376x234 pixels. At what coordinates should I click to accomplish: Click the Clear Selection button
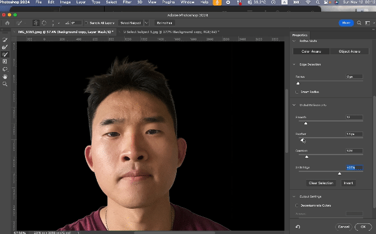[x=321, y=183]
